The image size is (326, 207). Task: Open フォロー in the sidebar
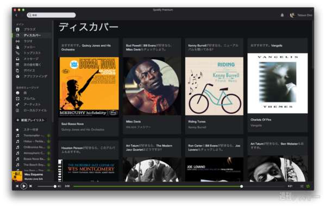click(x=29, y=47)
